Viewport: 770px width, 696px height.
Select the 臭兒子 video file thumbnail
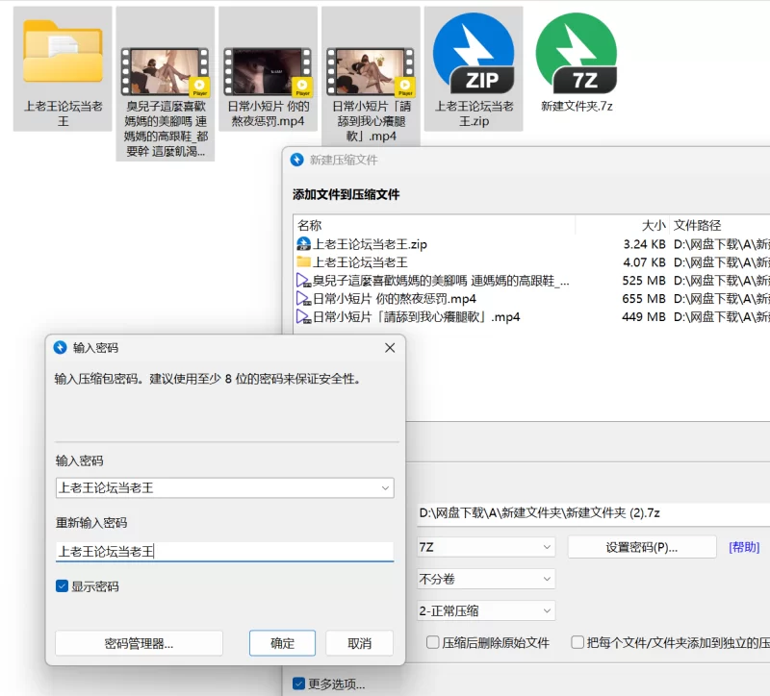pos(165,71)
